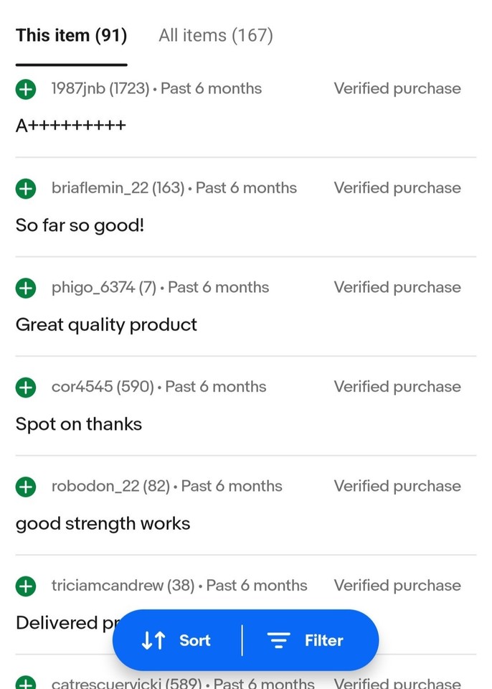
Task: Click positive feedback icon beside 1987jnb
Action: click(25, 89)
